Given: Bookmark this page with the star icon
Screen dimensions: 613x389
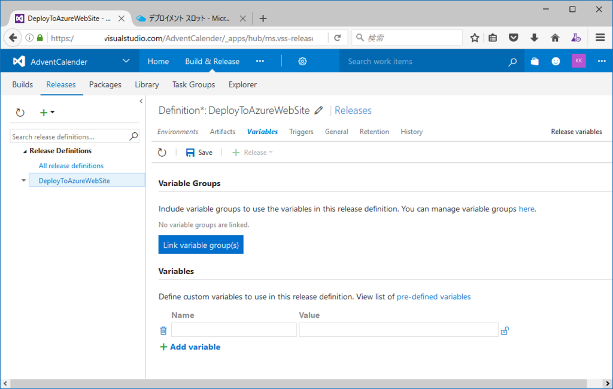Looking at the screenshot, I should click(475, 38).
